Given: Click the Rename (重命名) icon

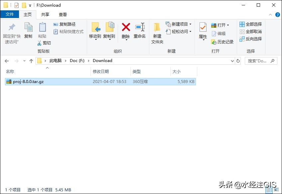Looking at the screenshot, I should [140, 27].
